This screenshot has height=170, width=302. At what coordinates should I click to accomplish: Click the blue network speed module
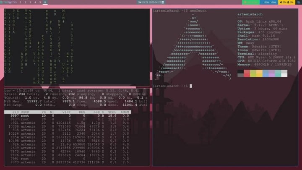(269, 3)
